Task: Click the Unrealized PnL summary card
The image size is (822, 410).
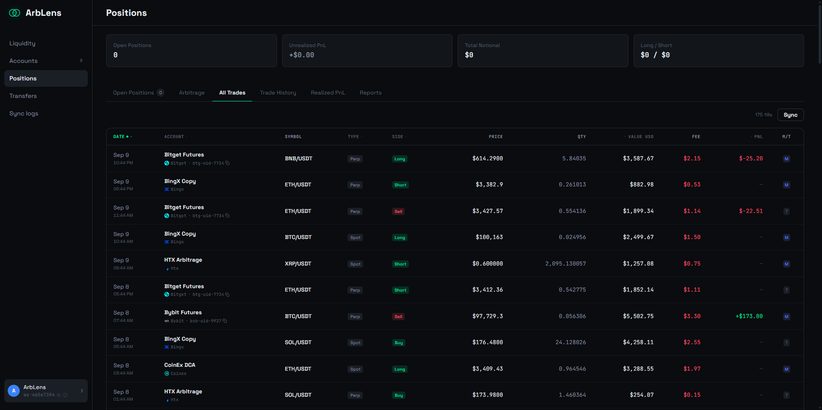Action: [x=367, y=50]
